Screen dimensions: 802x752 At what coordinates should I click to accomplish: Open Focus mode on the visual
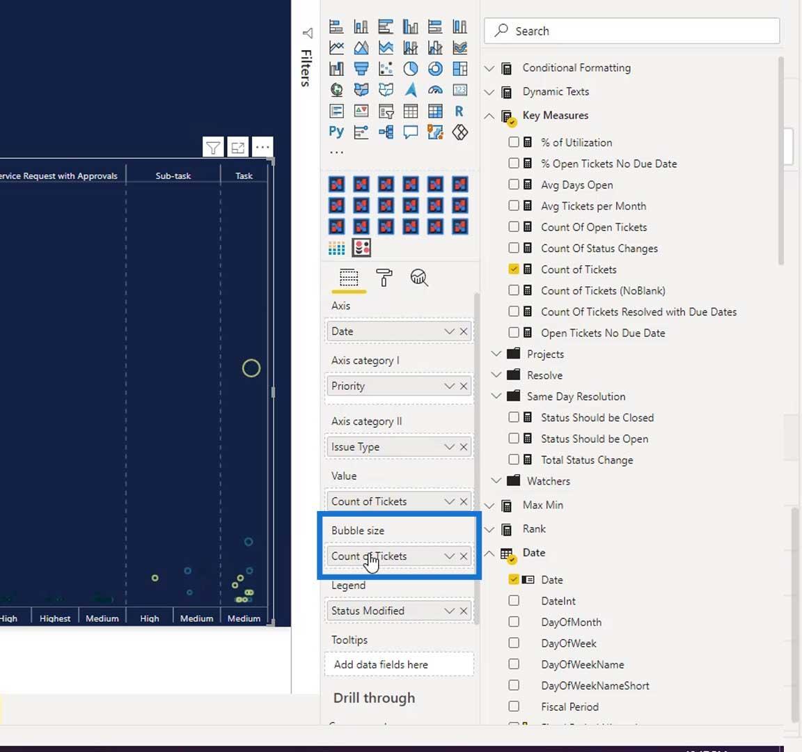pos(238,148)
